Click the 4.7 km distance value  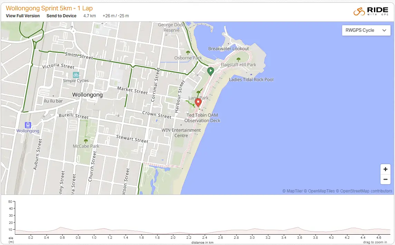coord(90,16)
